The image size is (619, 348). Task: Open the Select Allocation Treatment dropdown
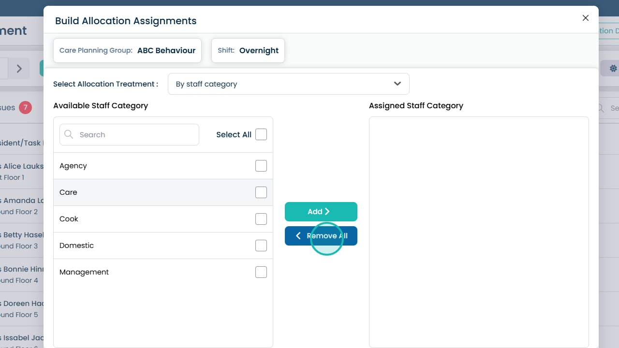[288, 84]
